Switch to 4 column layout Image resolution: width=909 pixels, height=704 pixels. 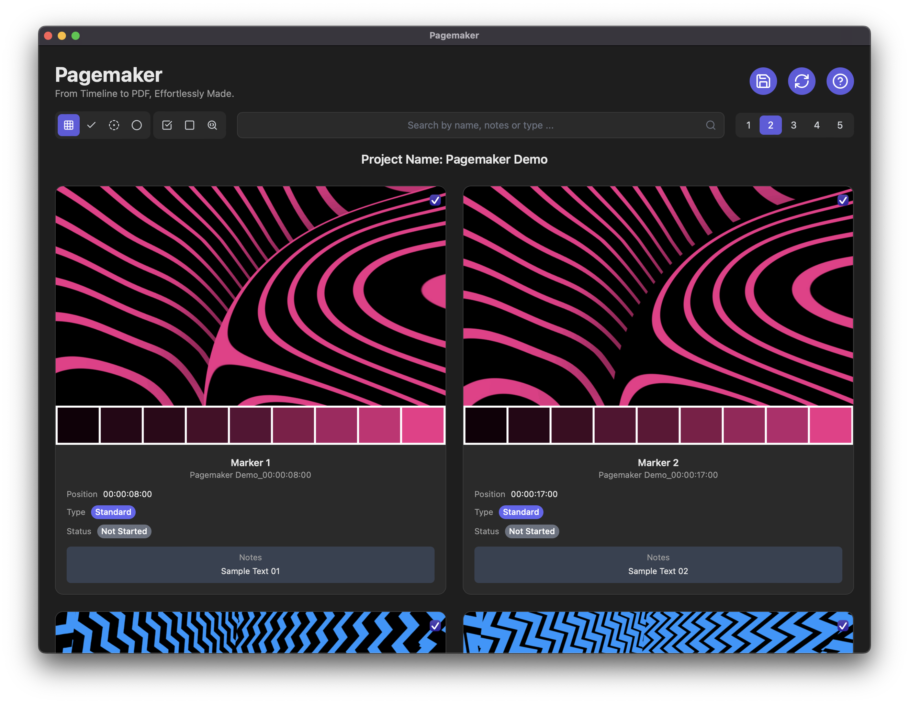click(x=817, y=125)
